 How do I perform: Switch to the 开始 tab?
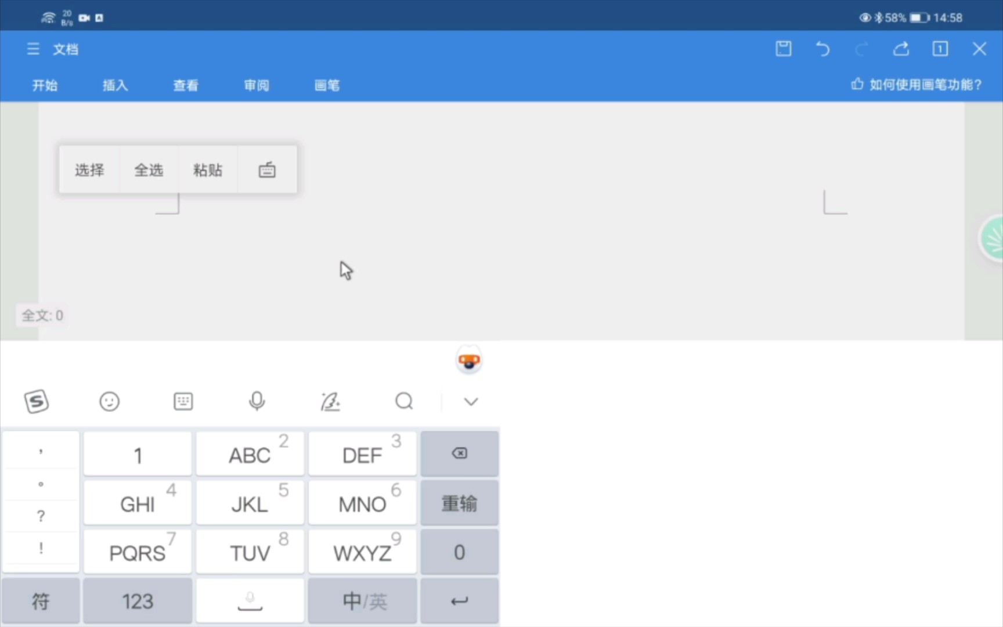[45, 85]
